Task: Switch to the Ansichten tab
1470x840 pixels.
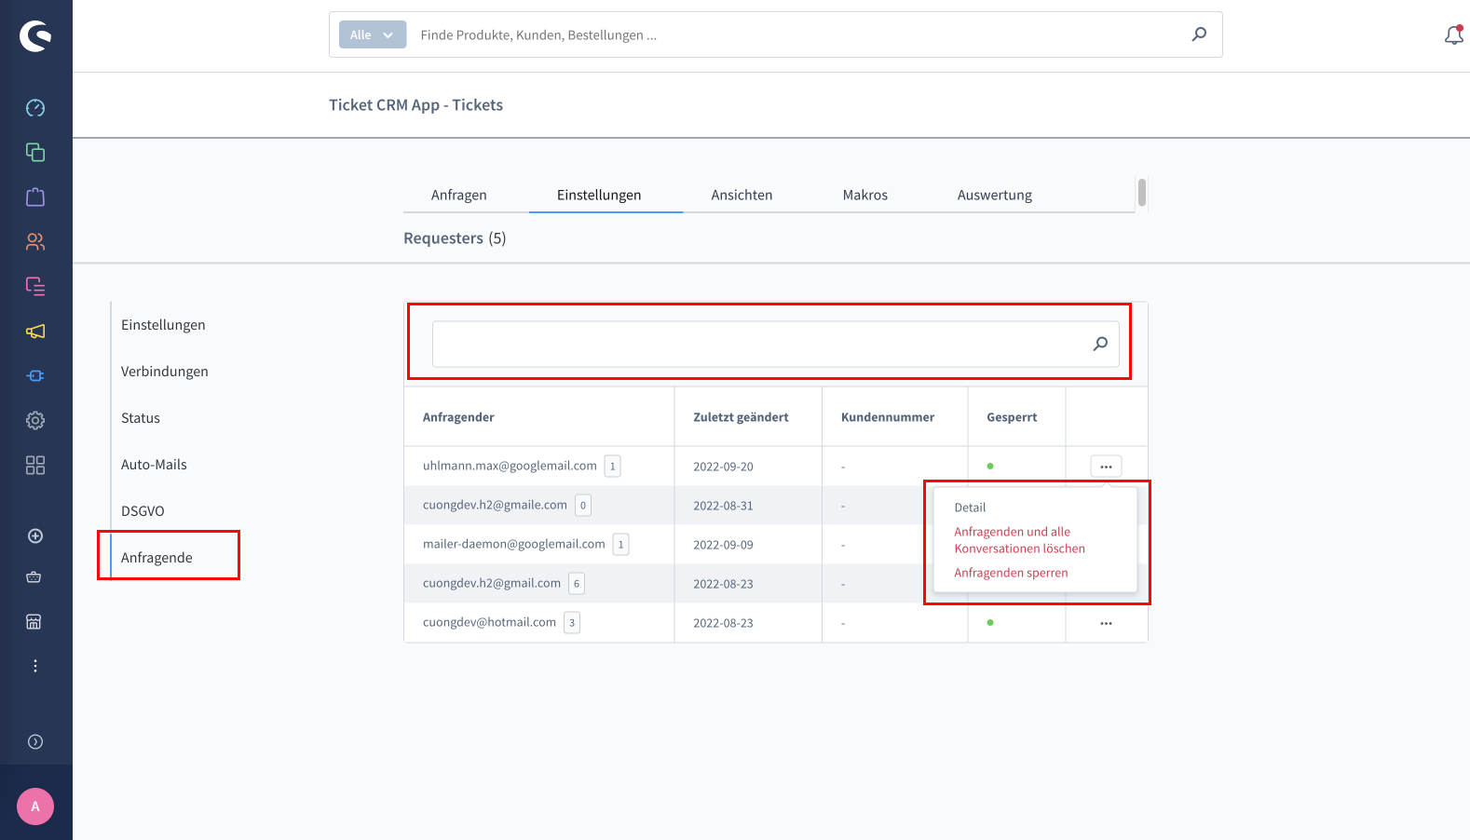Action: (742, 195)
